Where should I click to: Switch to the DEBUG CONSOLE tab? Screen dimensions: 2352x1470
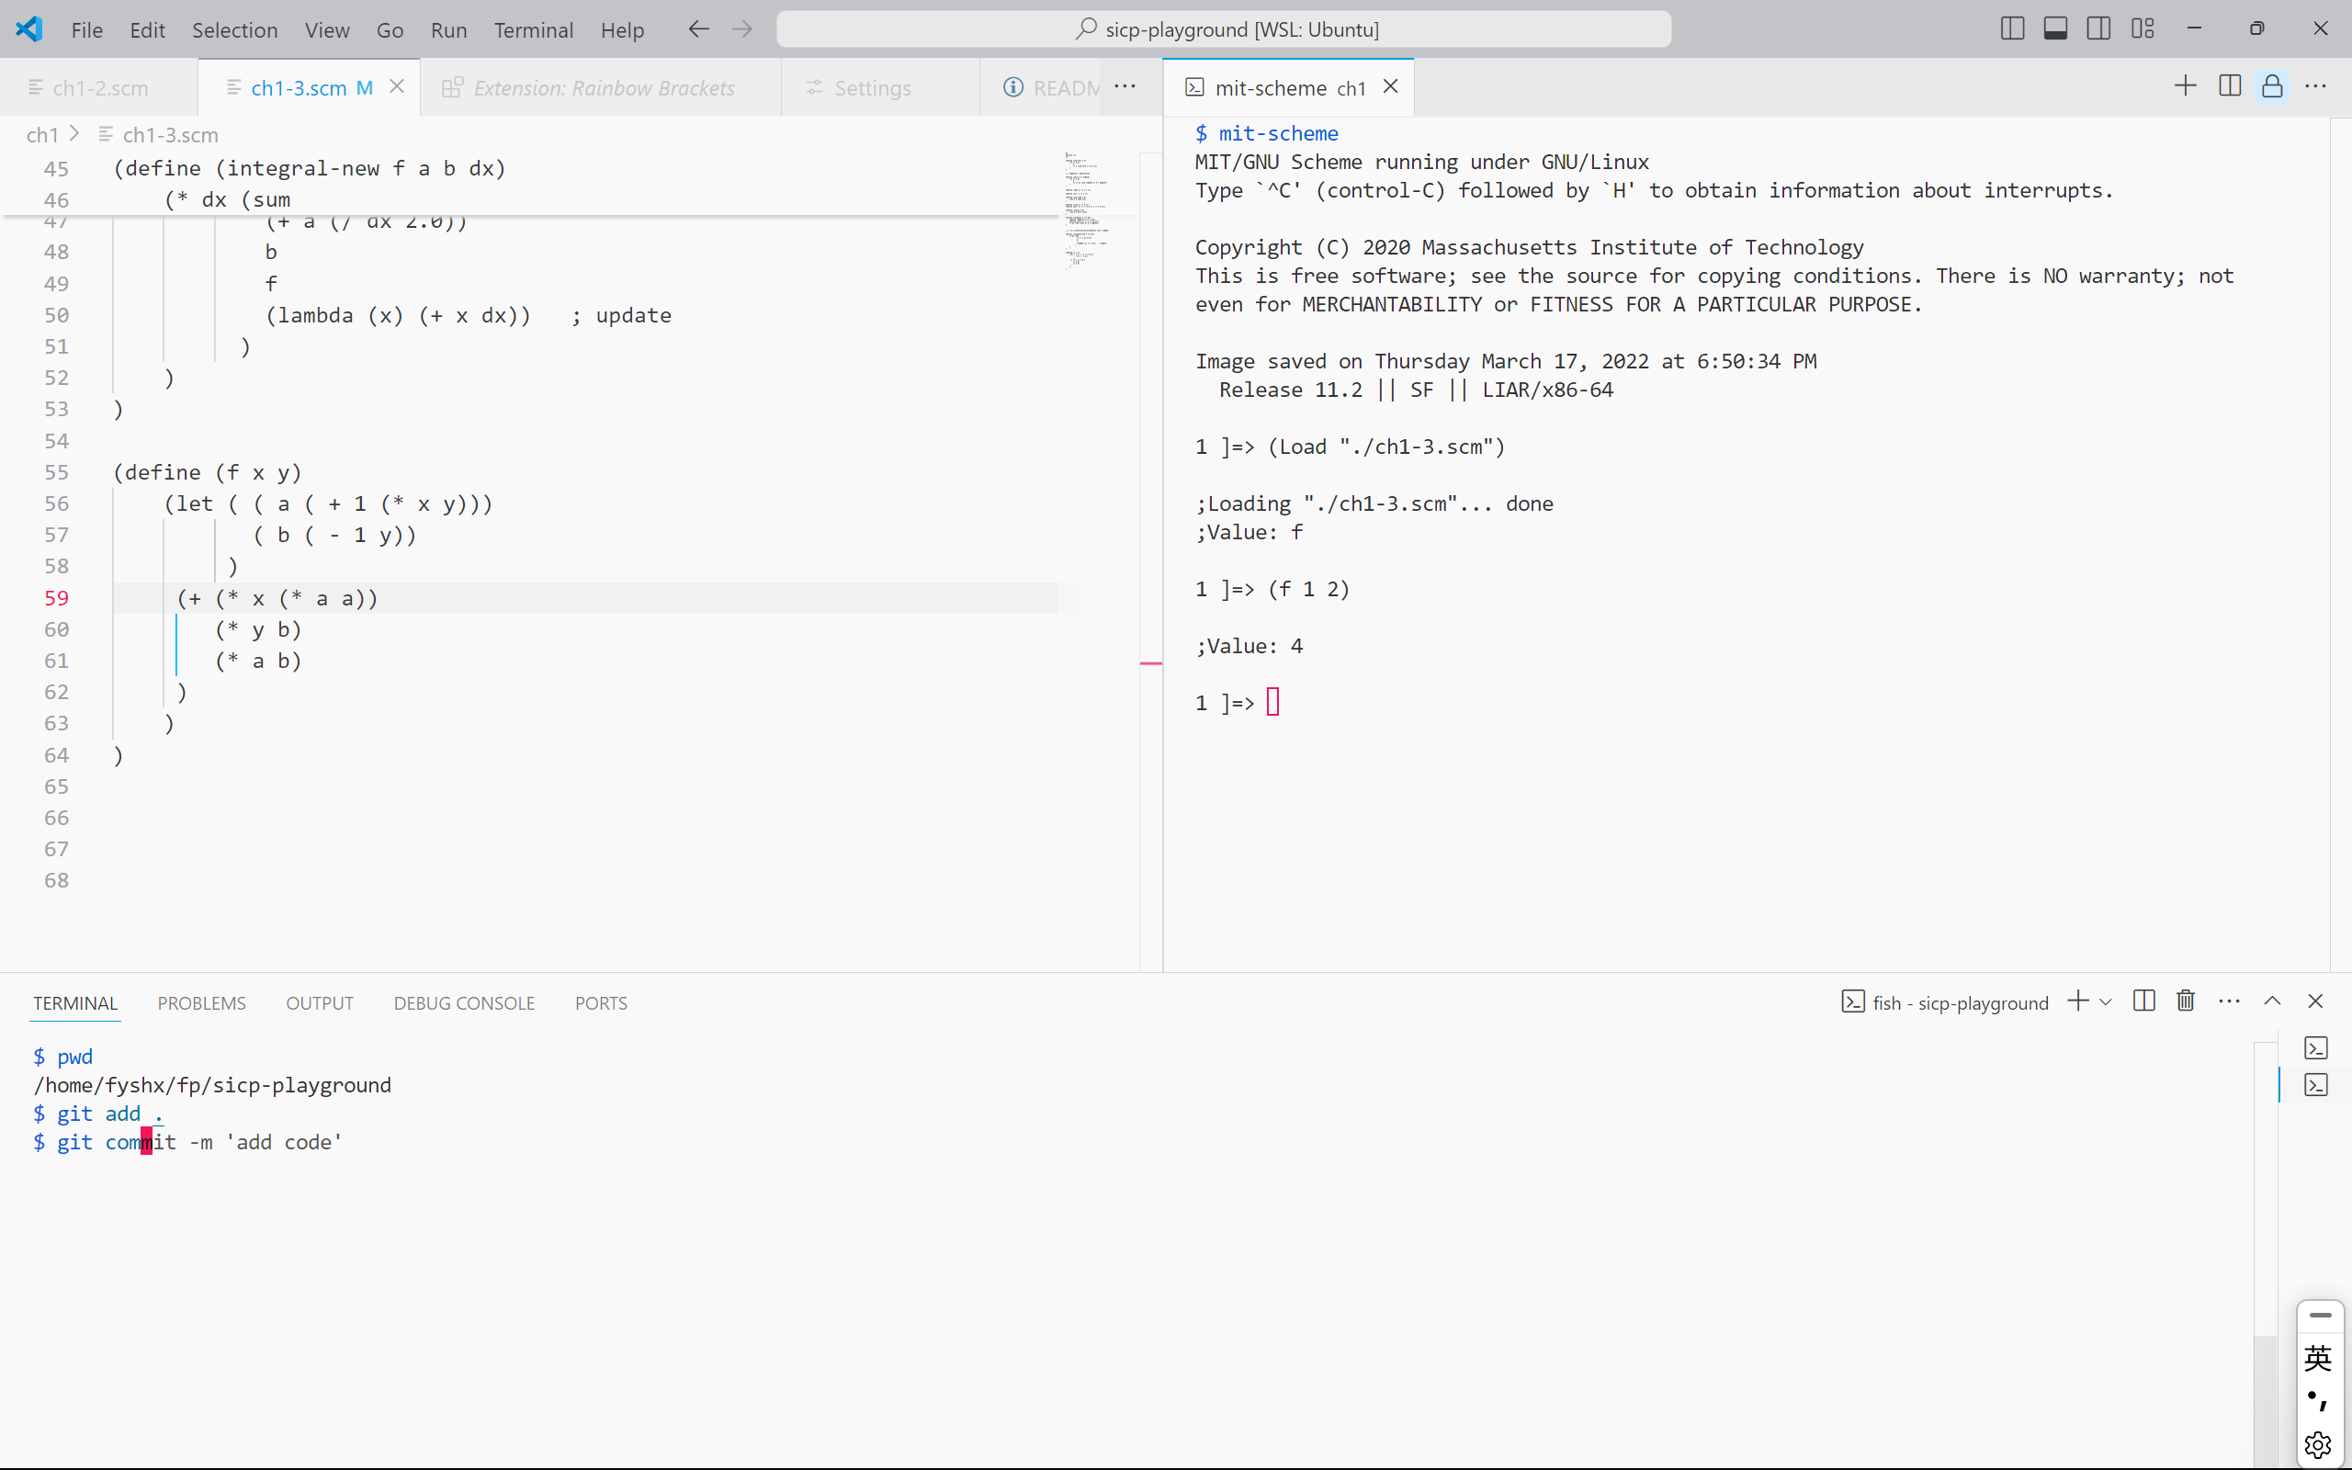(x=465, y=1002)
